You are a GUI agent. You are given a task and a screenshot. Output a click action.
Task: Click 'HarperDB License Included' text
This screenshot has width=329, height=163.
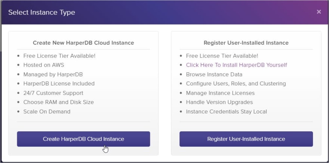[x=59, y=84]
